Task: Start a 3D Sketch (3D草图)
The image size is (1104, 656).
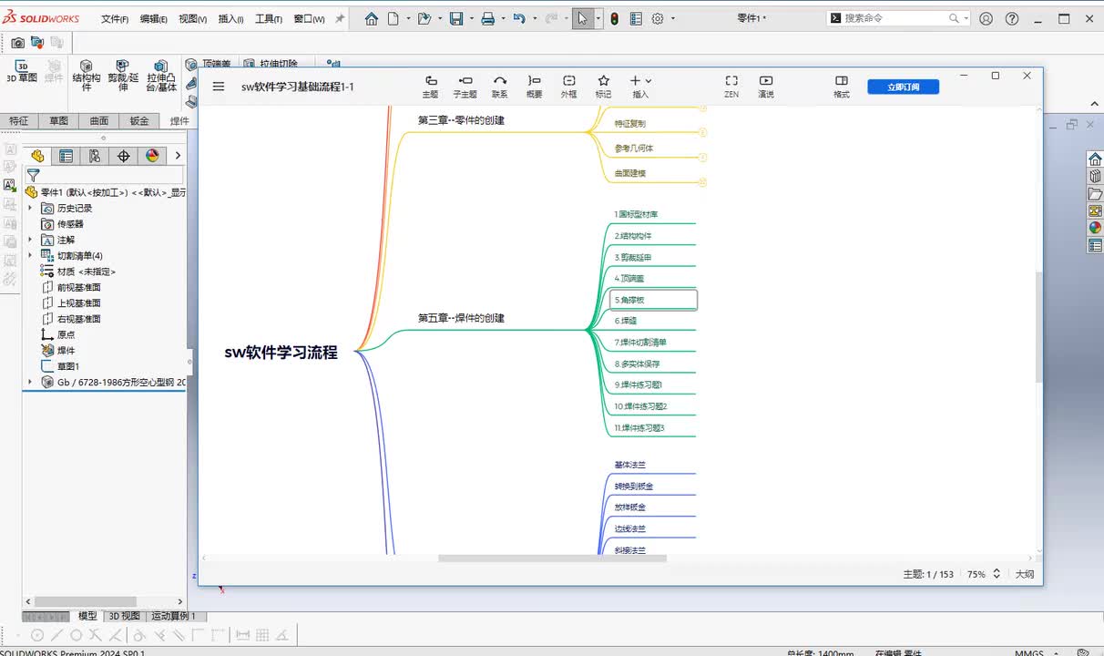Action: pyautogui.click(x=22, y=71)
